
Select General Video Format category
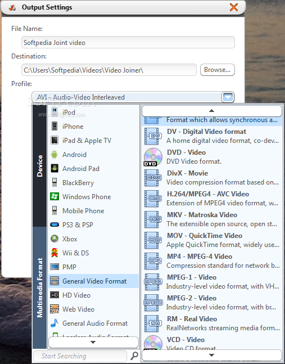tap(93, 281)
